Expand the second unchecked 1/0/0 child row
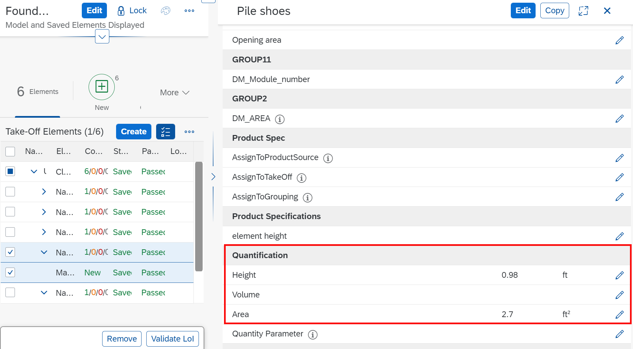Viewport: 633px width, 349px height. click(44, 212)
